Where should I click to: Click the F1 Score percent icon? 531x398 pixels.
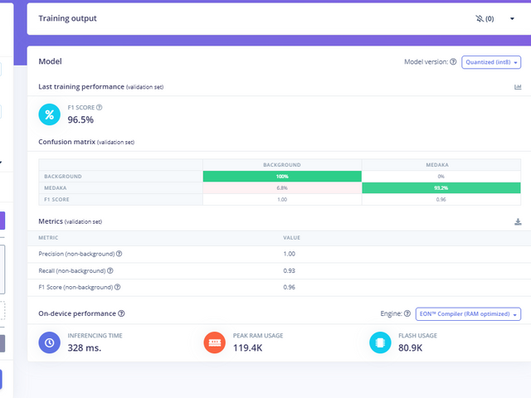[49, 114]
